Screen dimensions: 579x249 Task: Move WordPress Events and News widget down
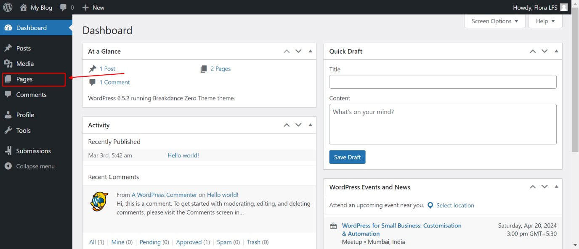coord(544,187)
